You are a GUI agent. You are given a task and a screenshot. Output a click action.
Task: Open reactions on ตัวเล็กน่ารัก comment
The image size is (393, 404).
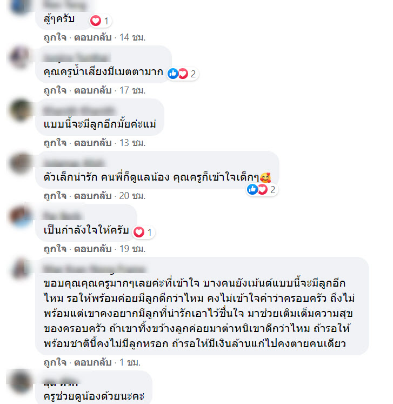[262, 190]
